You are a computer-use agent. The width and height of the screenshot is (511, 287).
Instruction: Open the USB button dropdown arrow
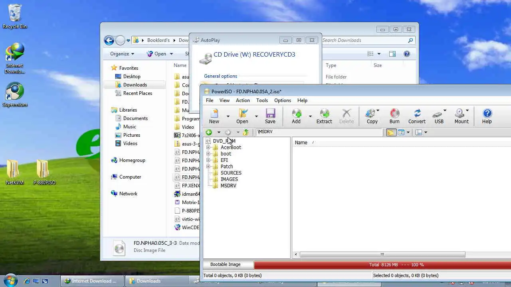click(445, 110)
